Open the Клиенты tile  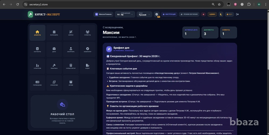(x=87, y=33)
